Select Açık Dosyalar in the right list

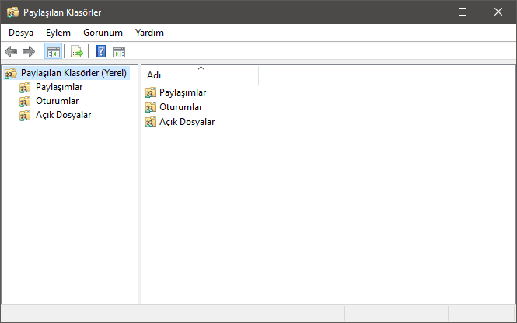[x=187, y=122]
